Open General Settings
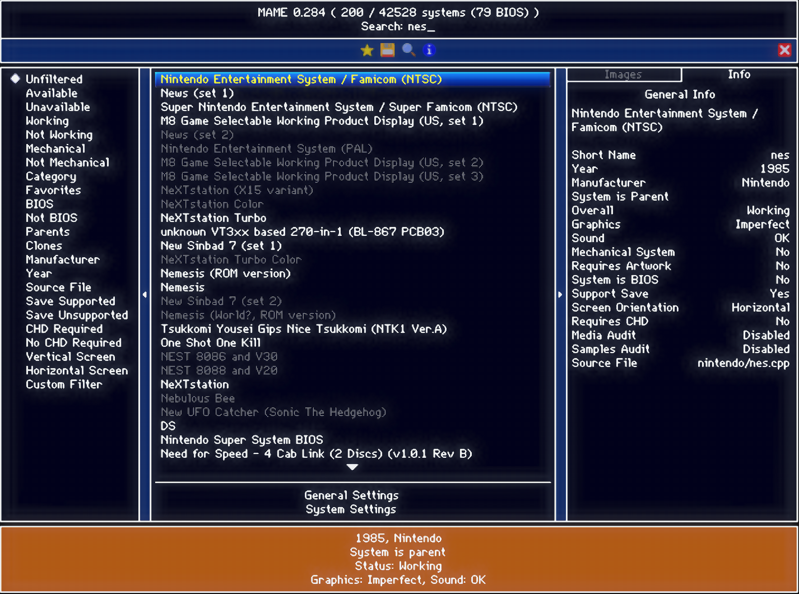The width and height of the screenshot is (799, 594). (351, 495)
